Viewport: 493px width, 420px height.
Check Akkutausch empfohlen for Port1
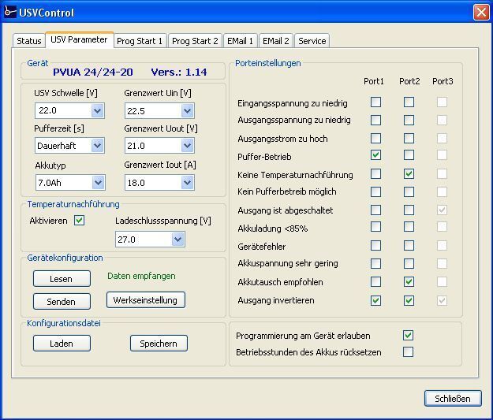point(375,282)
